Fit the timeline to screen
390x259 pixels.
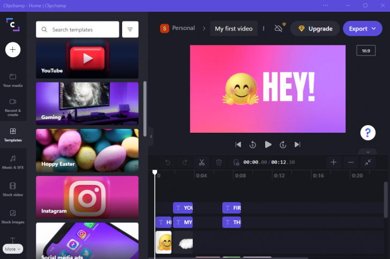(x=368, y=162)
